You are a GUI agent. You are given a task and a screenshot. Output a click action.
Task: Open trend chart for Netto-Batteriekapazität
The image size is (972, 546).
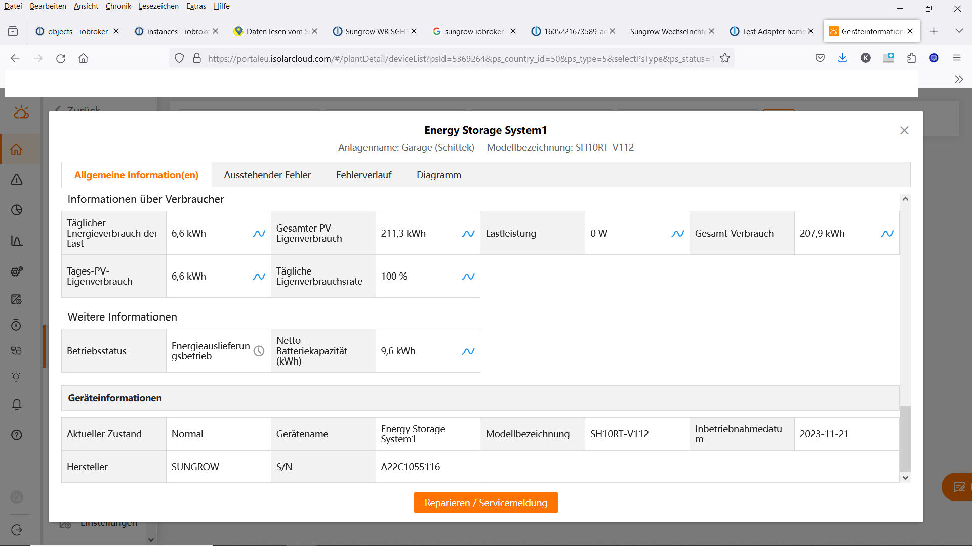[x=468, y=351]
